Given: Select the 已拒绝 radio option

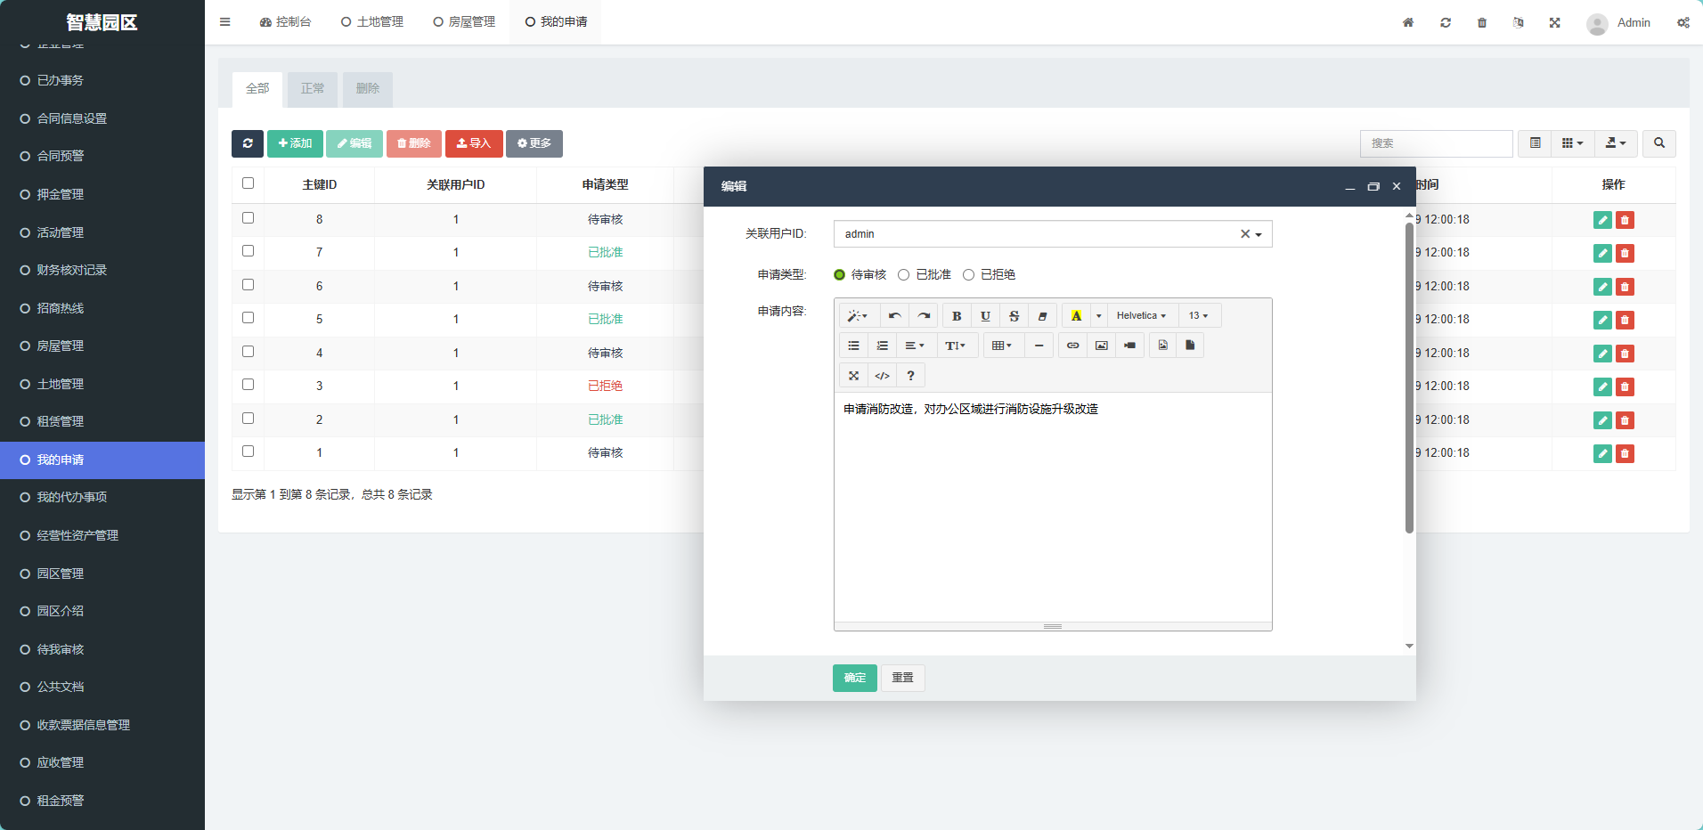Looking at the screenshot, I should [969, 275].
